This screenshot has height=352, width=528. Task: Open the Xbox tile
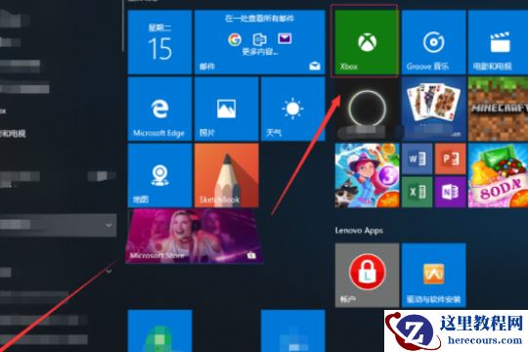(367, 42)
